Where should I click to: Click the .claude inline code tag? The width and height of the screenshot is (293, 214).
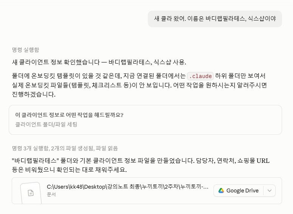200,76
